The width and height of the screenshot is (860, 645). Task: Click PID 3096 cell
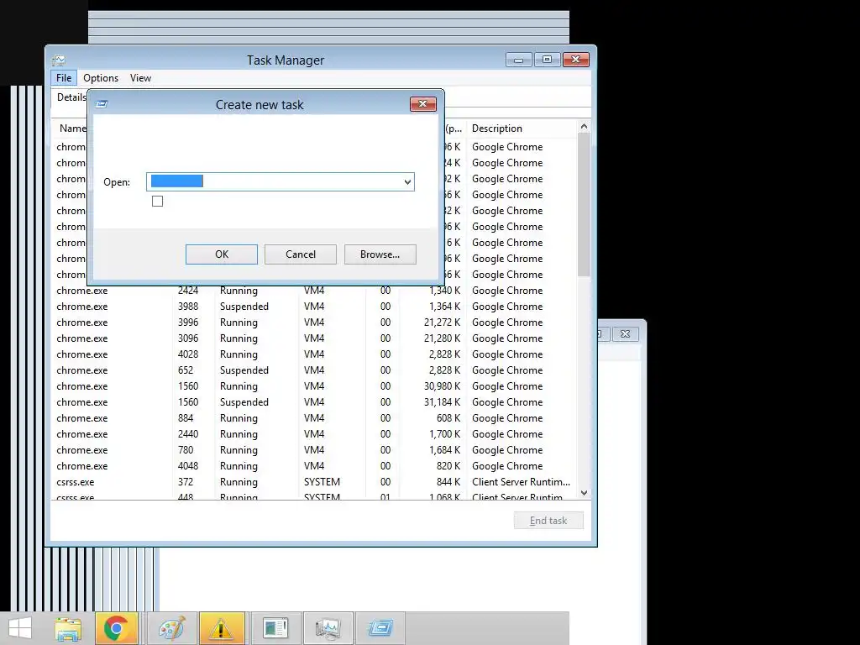click(x=188, y=338)
